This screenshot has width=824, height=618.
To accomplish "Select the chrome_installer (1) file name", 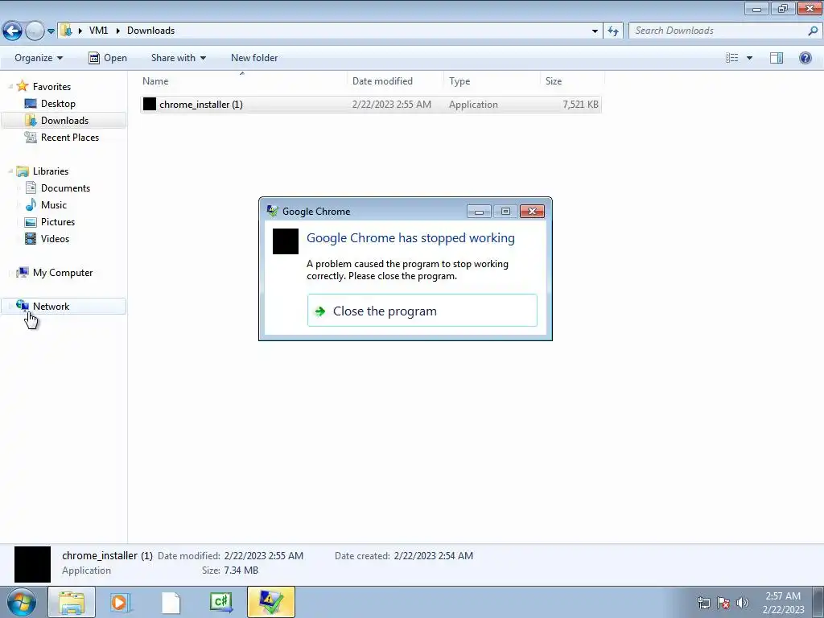I will (x=201, y=105).
